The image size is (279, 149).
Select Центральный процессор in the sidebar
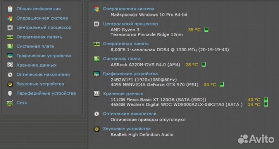44,28
